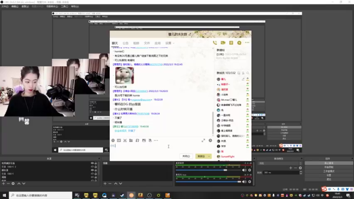Open the hamster image in the chat
This screenshot has width=354, height=199.
point(124,75)
